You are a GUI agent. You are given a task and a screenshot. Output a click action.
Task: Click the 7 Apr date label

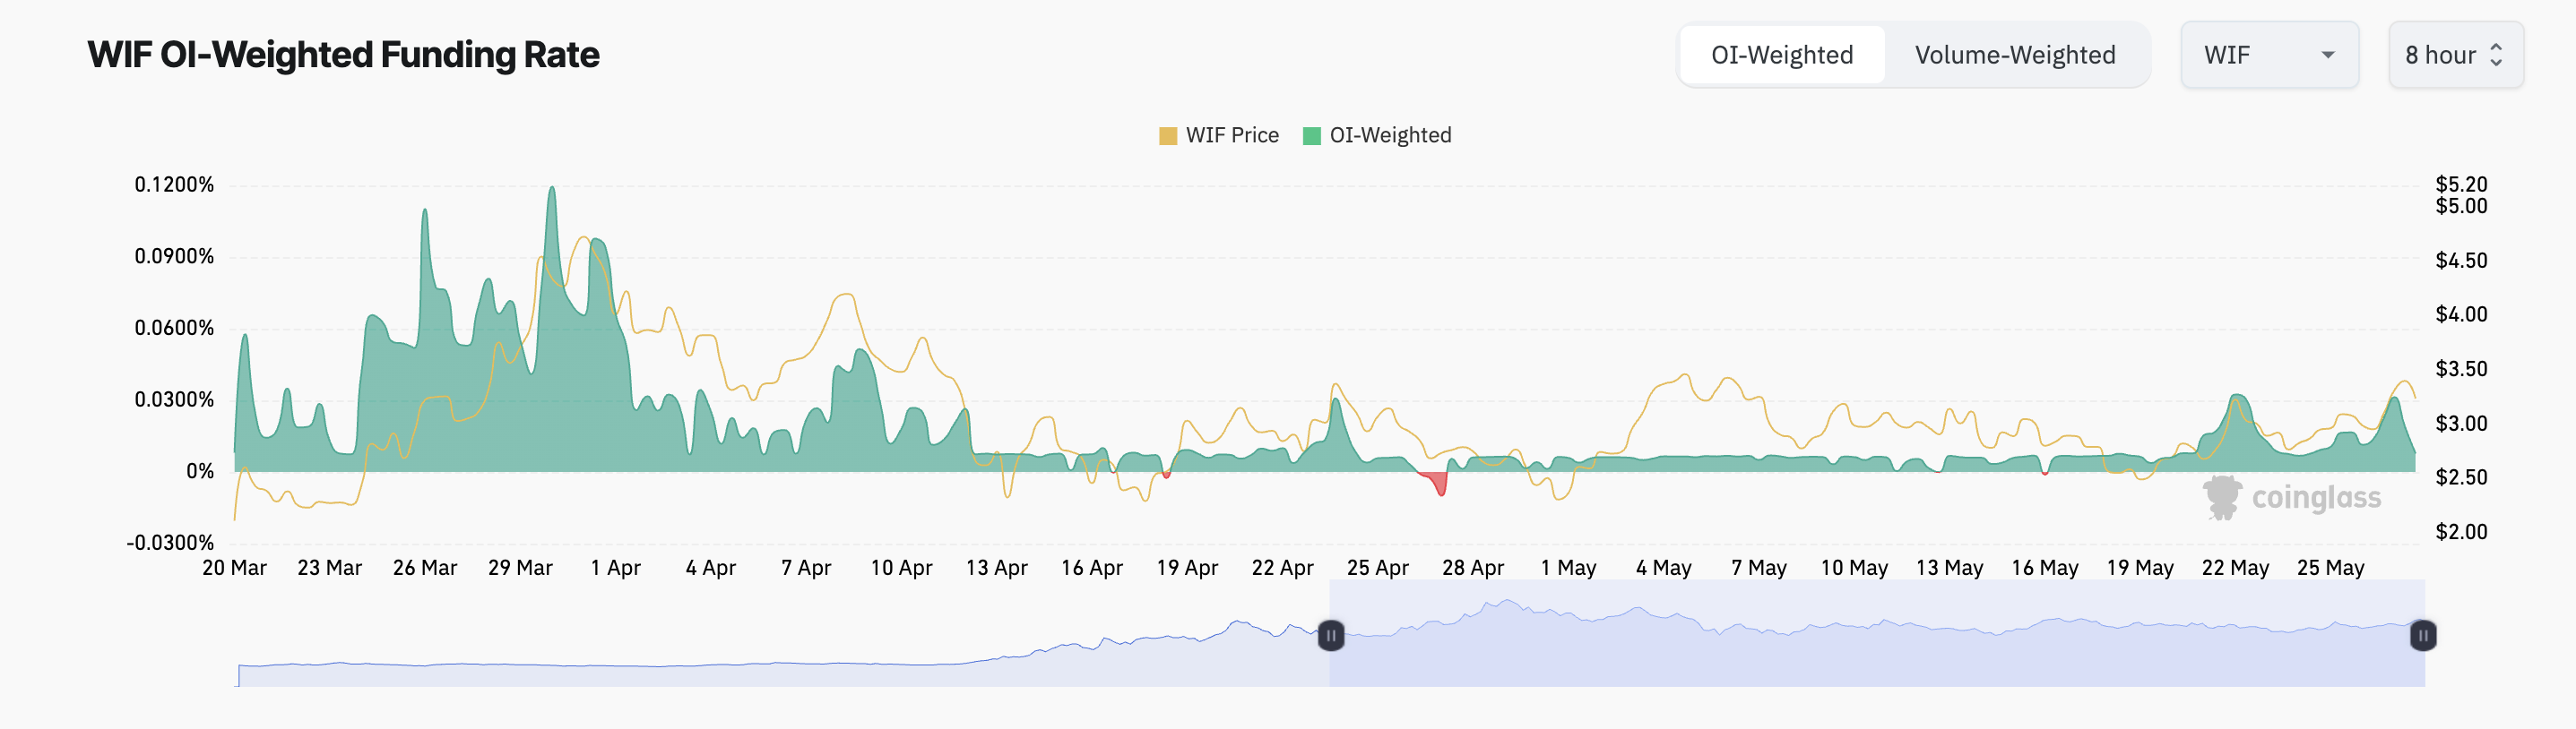pos(806,568)
